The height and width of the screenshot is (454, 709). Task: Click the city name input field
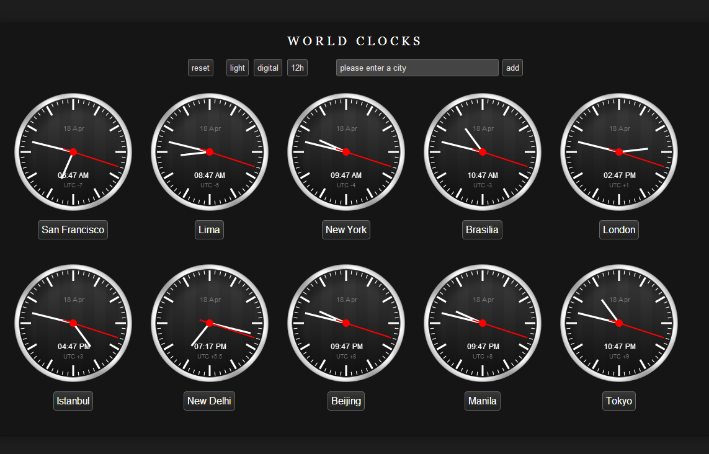click(417, 68)
